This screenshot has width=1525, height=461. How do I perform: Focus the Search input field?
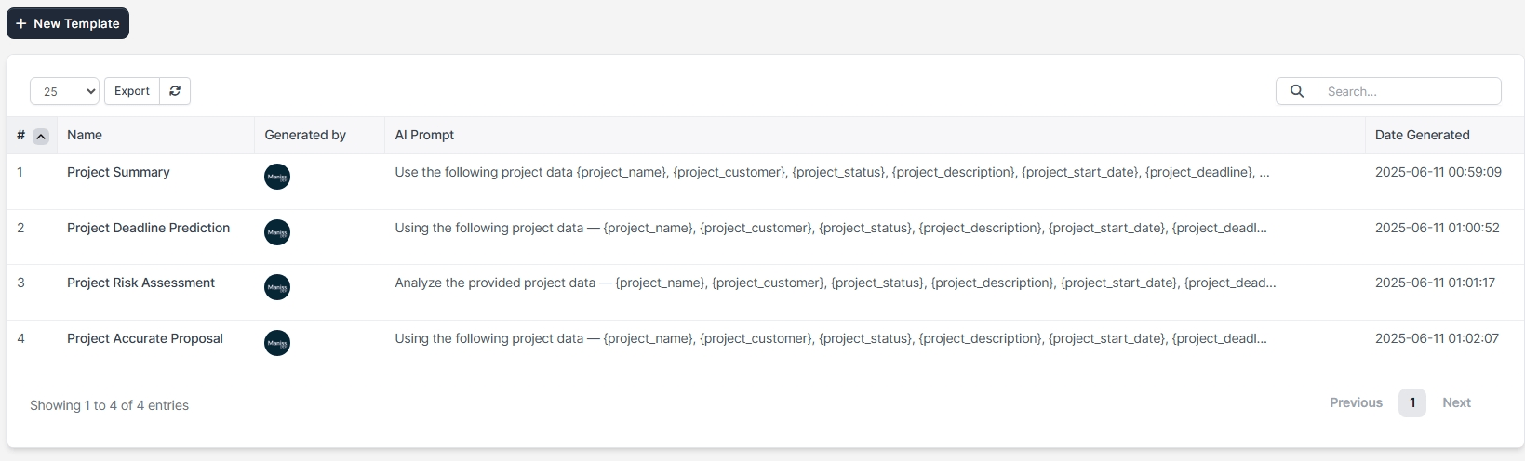(1409, 91)
